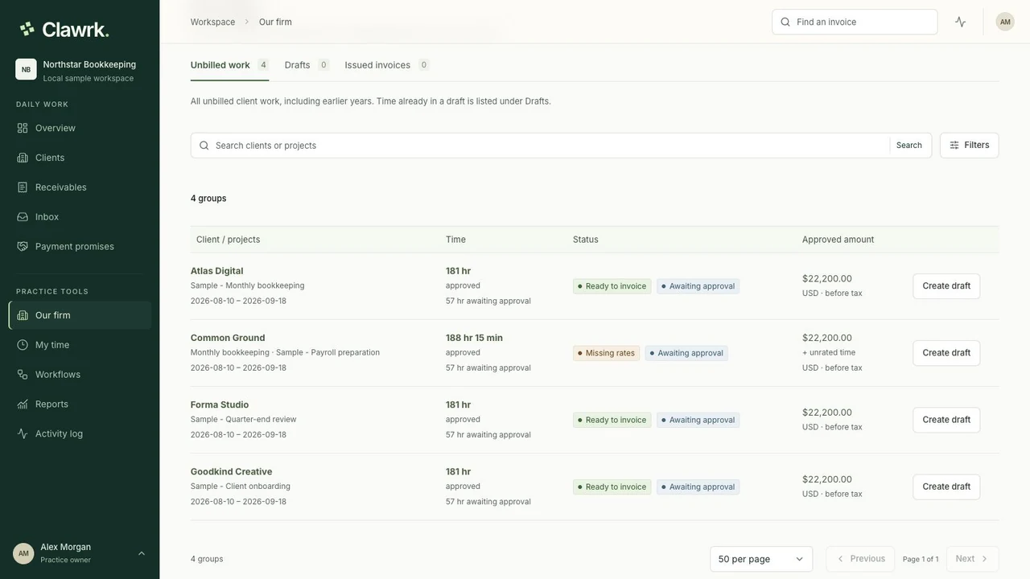Click the Clawrk logo icon
This screenshot has height=579, width=1030.
(x=27, y=29)
